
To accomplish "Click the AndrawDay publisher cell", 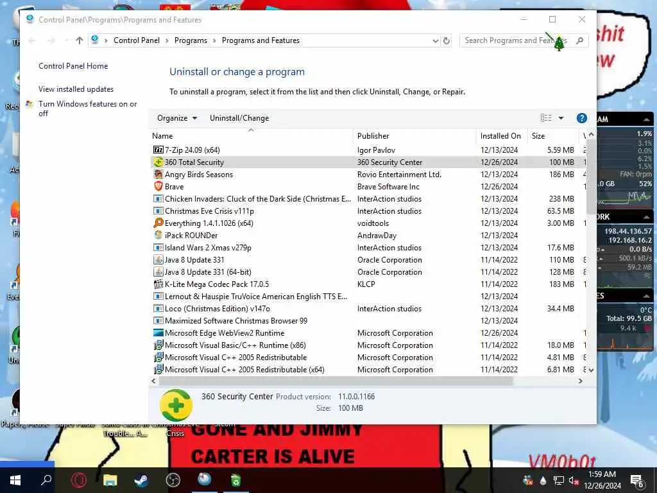I will (377, 235).
